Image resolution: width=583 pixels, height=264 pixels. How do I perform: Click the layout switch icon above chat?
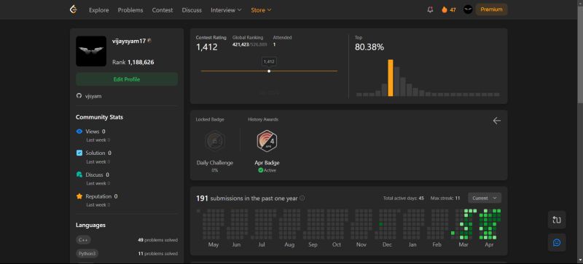click(557, 220)
